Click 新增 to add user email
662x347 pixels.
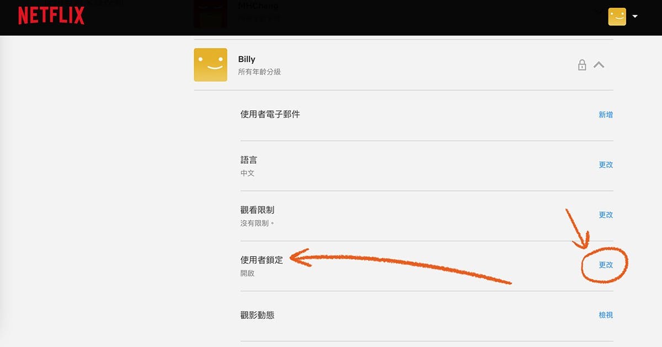click(606, 115)
